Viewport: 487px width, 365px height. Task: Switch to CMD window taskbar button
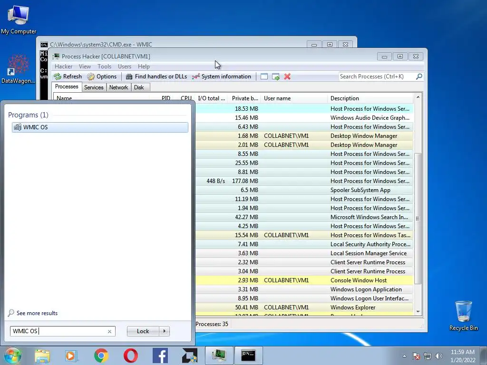pyautogui.click(x=248, y=355)
